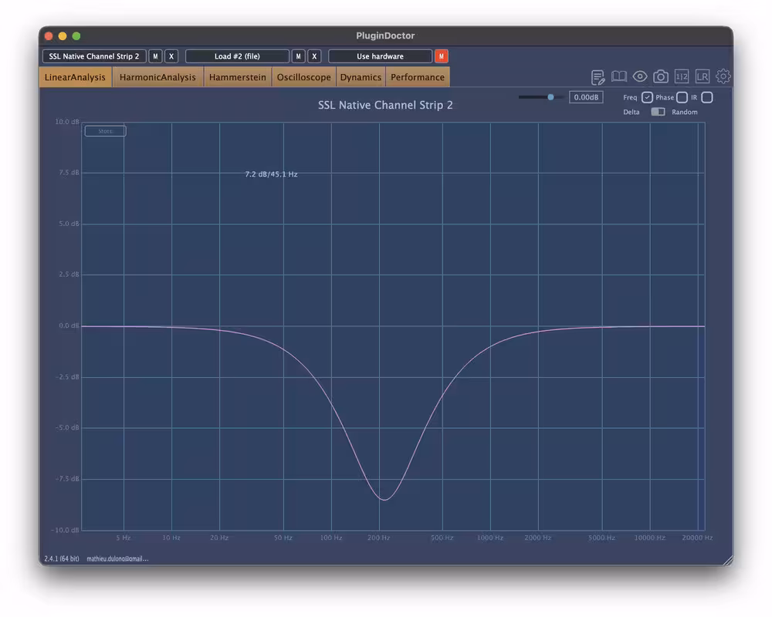Click the 0.0 dB axis label
The width and height of the screenshot is (772, 617).
click(69, 325)
